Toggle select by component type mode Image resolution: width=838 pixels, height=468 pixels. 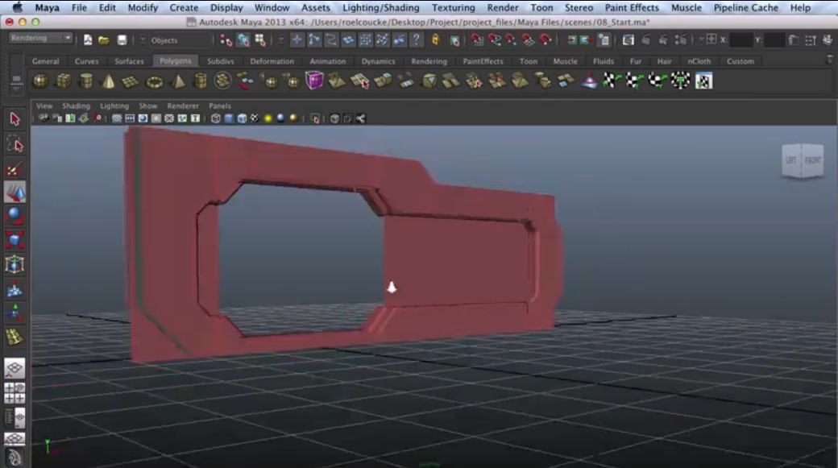[x=260, y=40]
